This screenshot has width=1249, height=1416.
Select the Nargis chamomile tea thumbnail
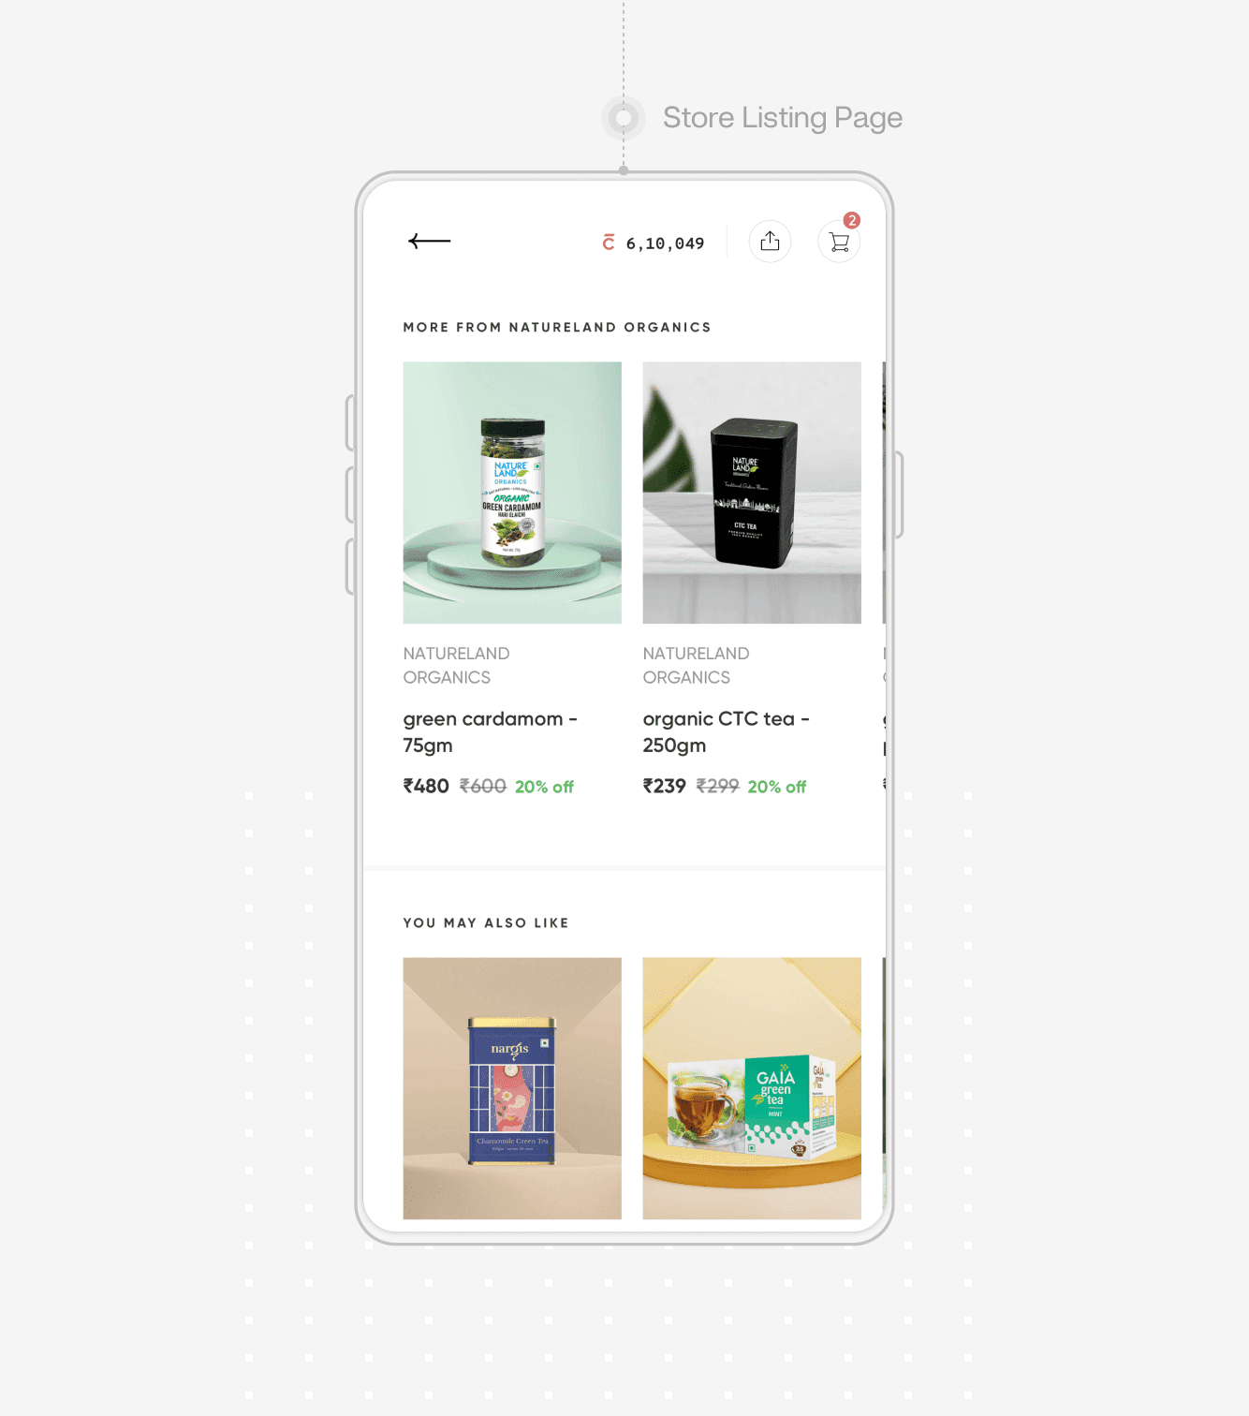click(x=512, y=1088)
